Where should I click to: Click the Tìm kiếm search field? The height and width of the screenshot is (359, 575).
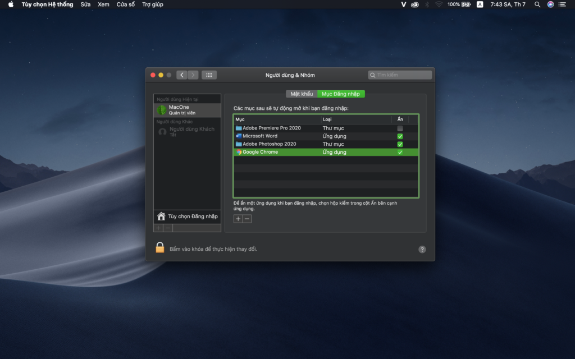400,75
